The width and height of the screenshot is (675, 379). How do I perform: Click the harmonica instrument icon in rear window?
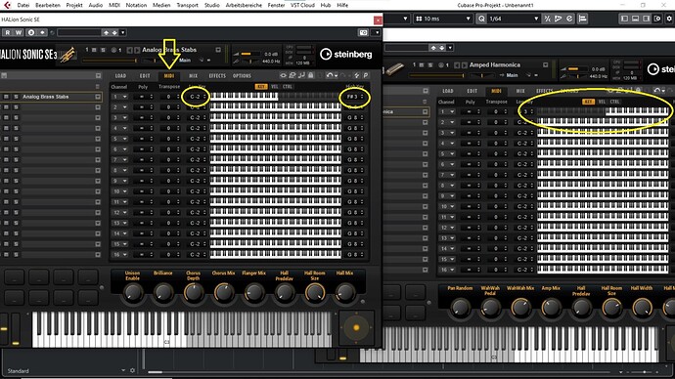pyautogui.click(x=395, y=69)
